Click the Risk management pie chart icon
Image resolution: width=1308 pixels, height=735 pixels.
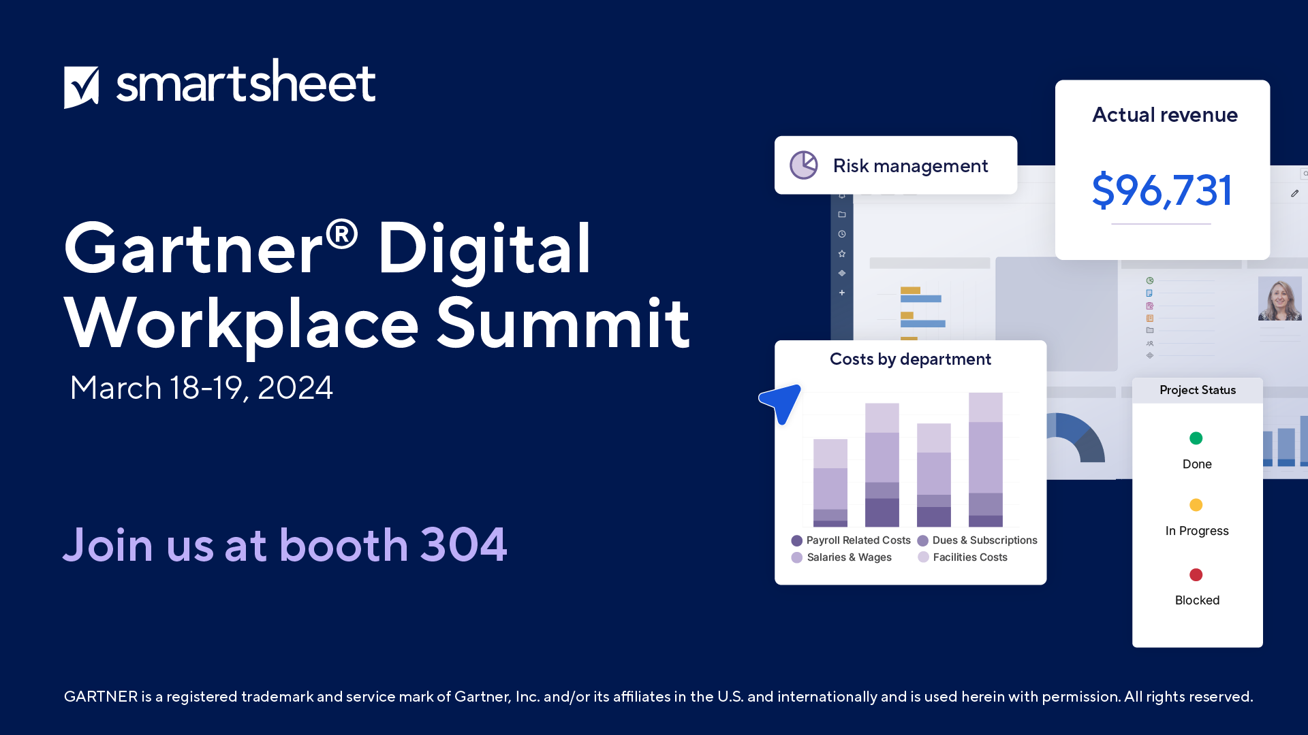[x=804, y=165]
